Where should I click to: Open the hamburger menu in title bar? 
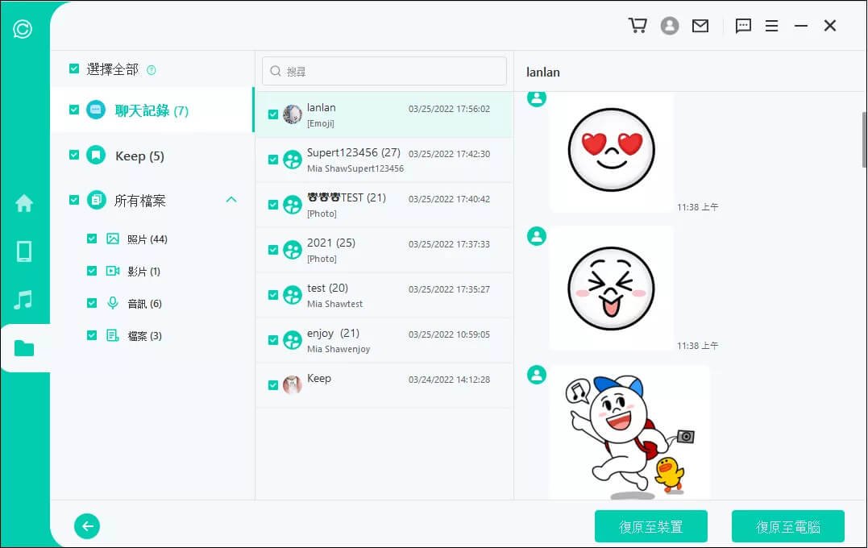pos(771,26)
